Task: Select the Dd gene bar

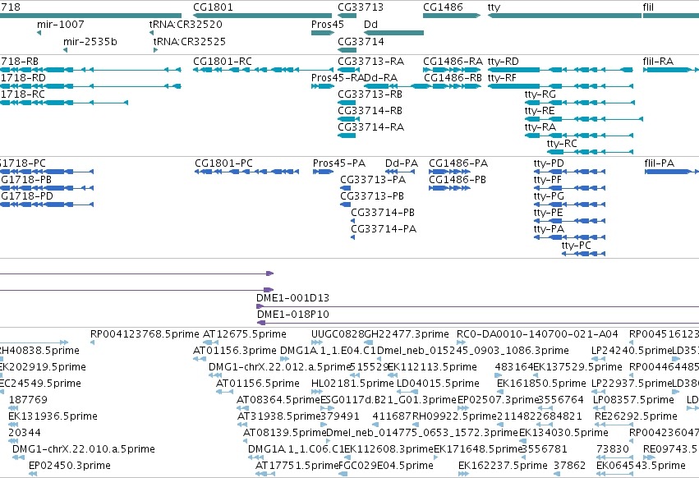Action: 393,33
